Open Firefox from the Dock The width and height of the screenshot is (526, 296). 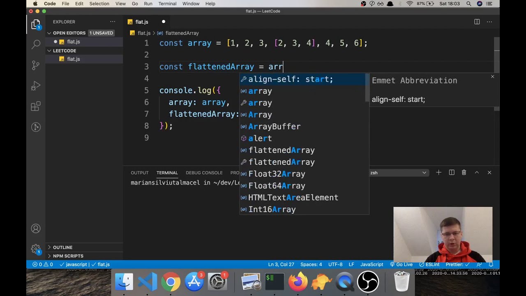click(x=298, y=282)
